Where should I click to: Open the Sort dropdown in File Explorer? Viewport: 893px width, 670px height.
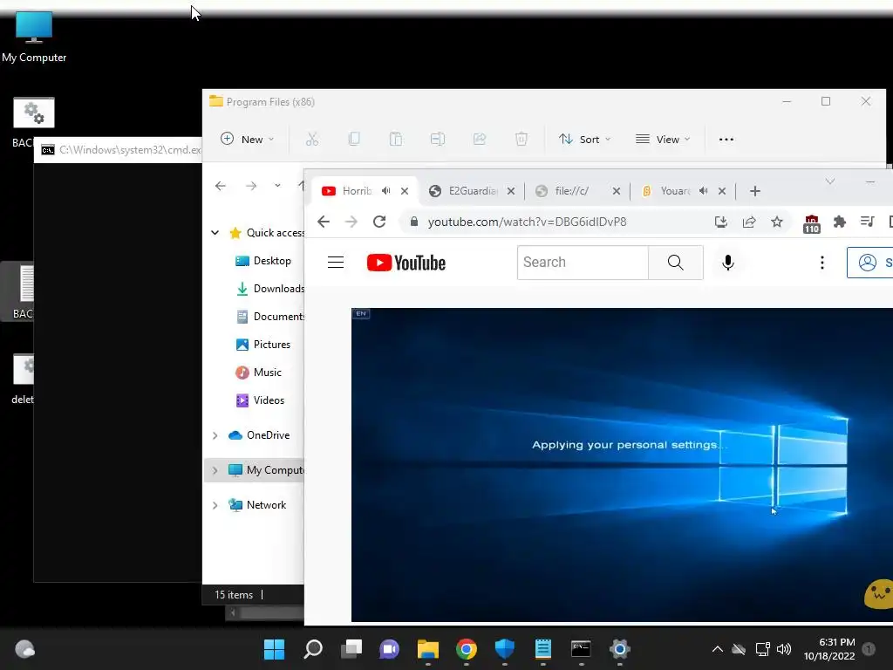pyautogui.click(x=584, y=139)
